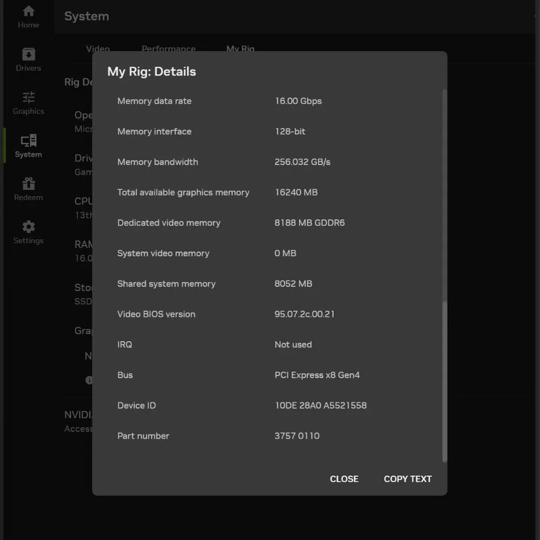
Task: Open the Redeem gift icon
Action: point(28,184)
